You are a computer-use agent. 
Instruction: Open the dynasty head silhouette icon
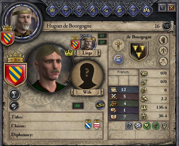pyautogui.click(x=163, y=40)
